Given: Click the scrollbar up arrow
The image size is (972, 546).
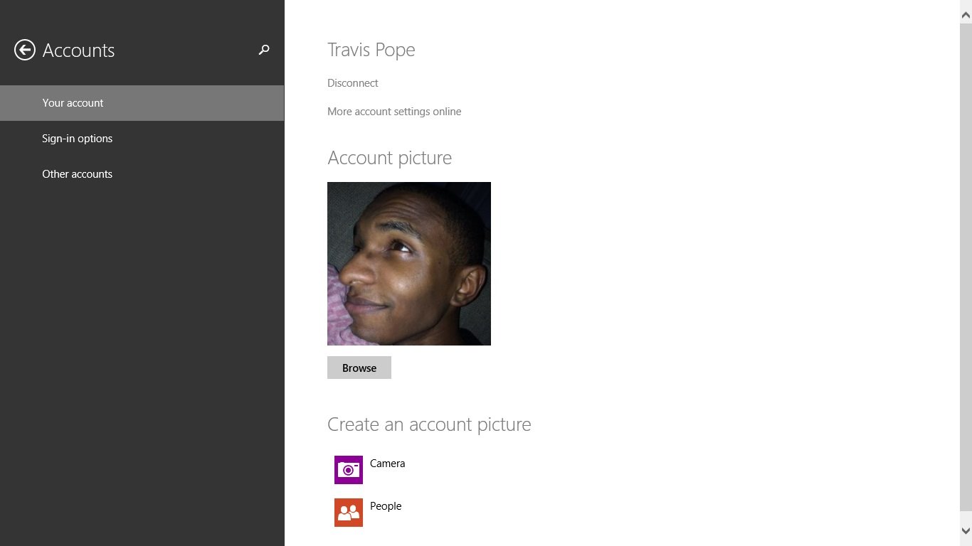Looking at the screenshot, I should [x=966, y=15].
